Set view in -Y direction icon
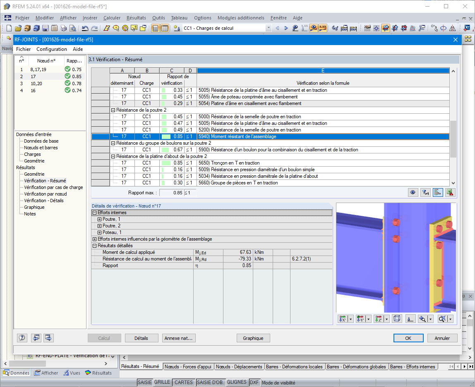475x387 pixels. pos(360,319)
